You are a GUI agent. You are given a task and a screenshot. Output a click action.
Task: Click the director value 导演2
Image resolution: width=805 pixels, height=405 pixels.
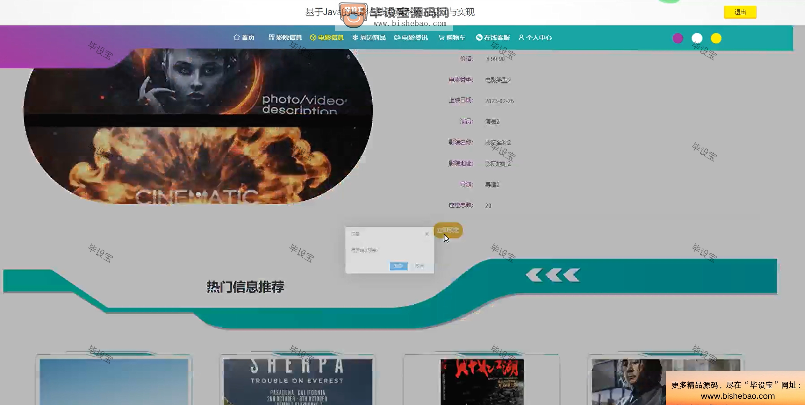(492, 185)
